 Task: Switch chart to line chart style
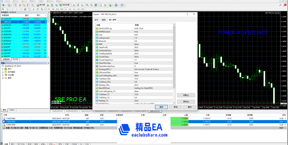pyautogui.click(x=82, y=5)
